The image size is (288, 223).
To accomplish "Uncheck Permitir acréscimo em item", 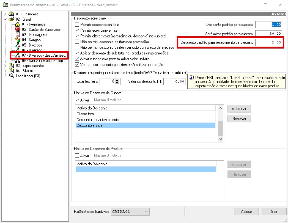I will click(x=77, y=30).
